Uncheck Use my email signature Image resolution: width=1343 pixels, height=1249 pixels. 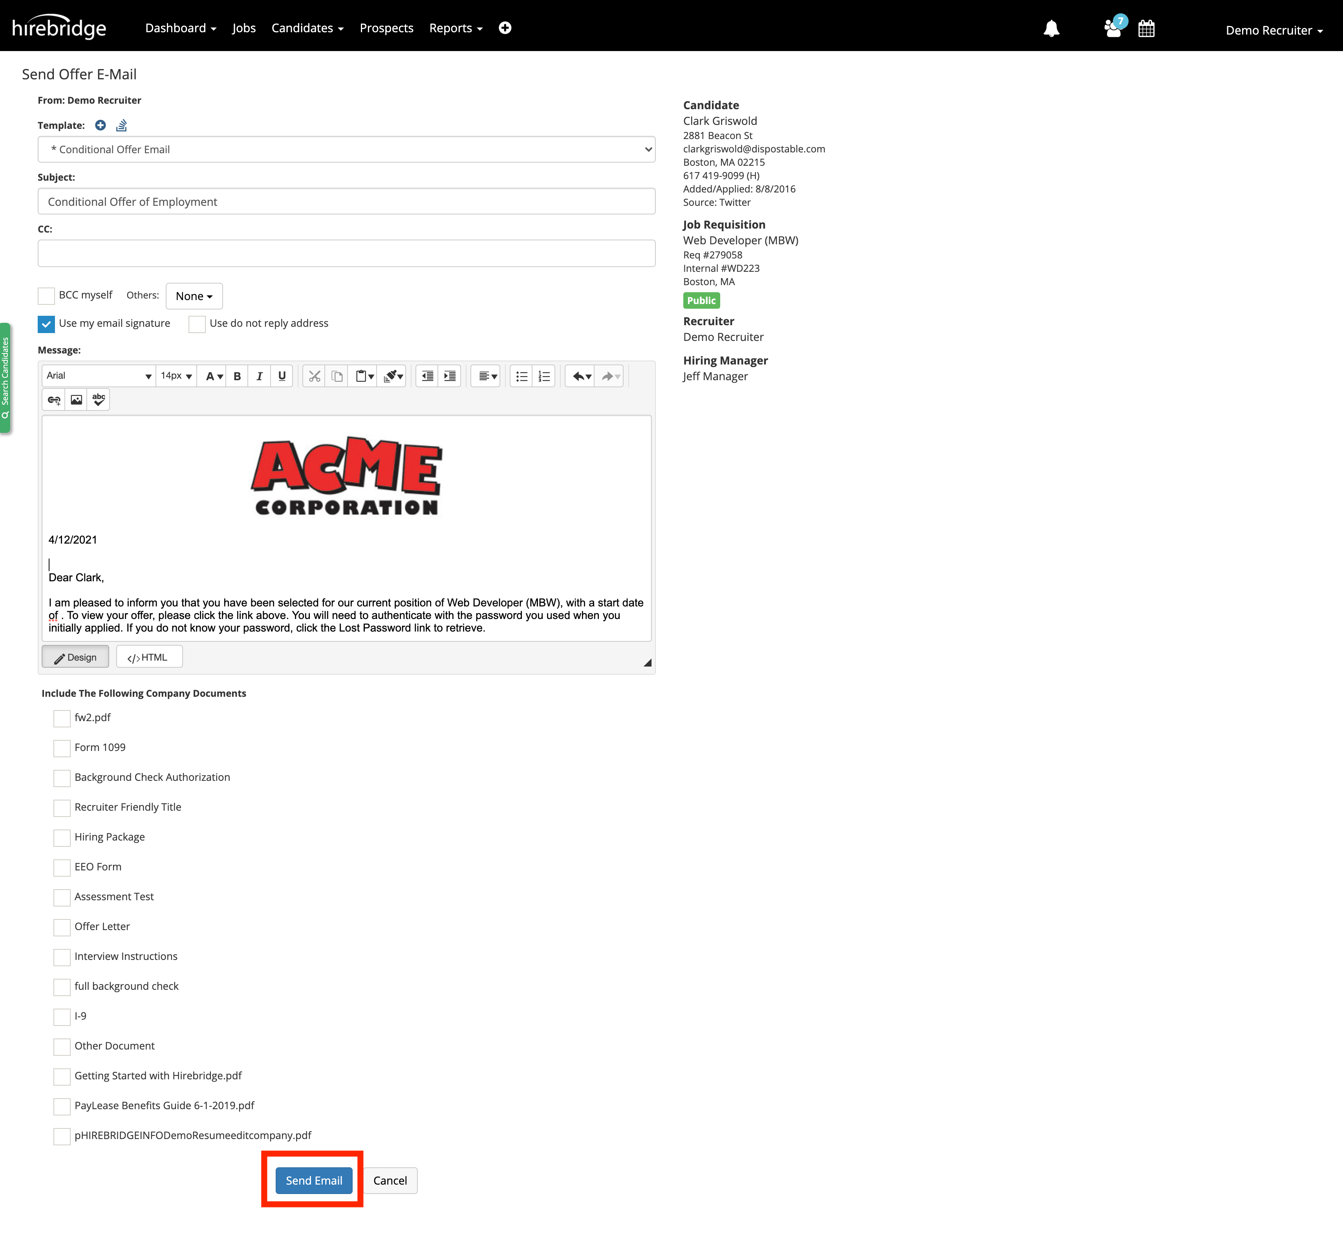coord(46,324)
